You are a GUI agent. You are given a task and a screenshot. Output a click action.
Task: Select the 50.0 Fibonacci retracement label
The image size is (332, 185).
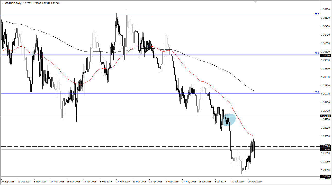[x=317, y=53]
